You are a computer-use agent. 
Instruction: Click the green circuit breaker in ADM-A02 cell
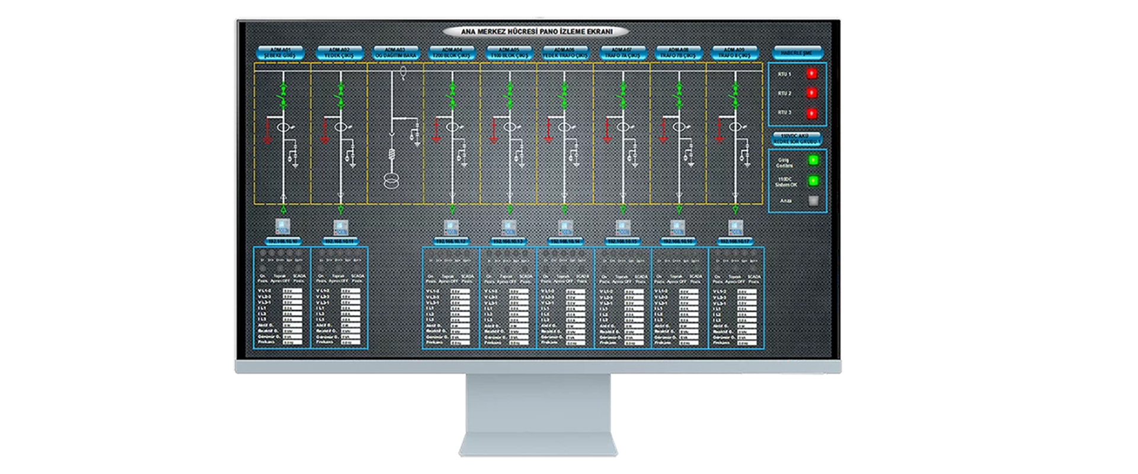click(340, 95)
